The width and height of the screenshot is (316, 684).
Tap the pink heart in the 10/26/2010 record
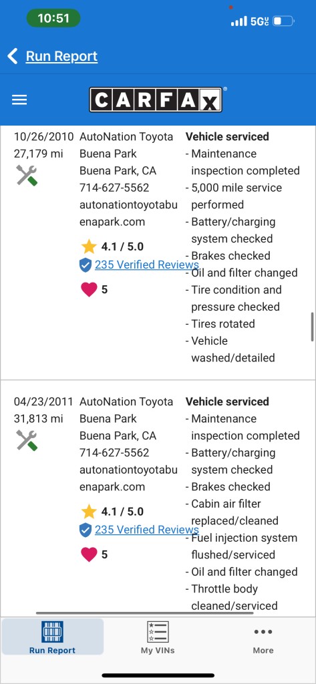[x=89, y=289]
